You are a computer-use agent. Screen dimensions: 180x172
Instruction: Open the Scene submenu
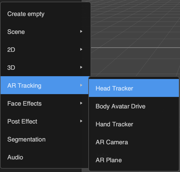tap(46, 32)
